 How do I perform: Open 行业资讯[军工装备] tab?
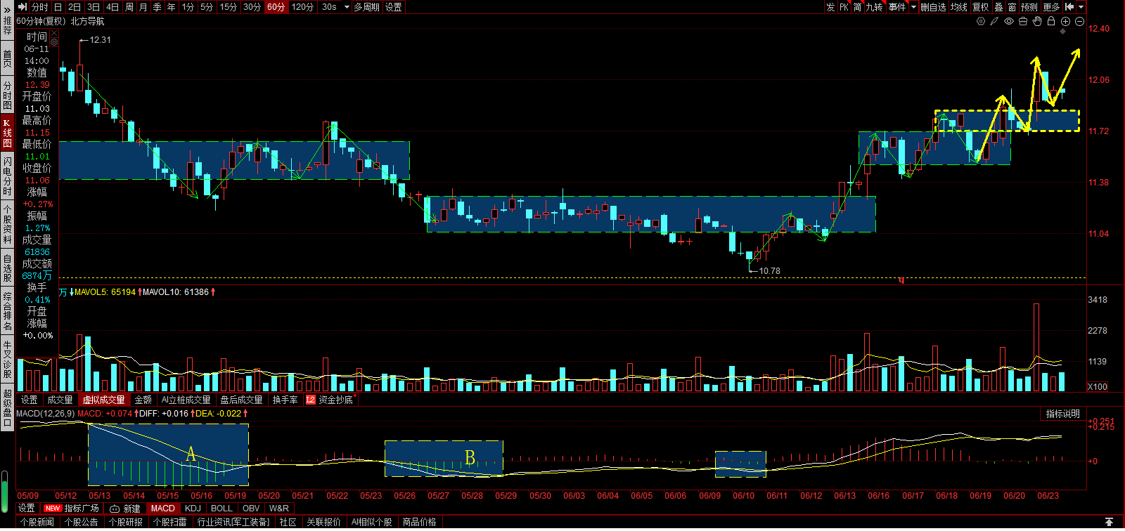tap(233, 522)
